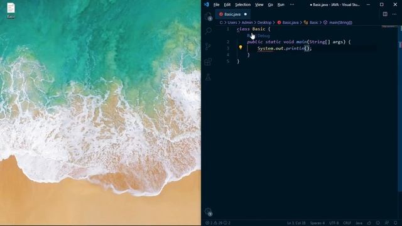Open the Users breadcrumb dropdown
Screen dimensions: 402x226
tap(232, 23)
